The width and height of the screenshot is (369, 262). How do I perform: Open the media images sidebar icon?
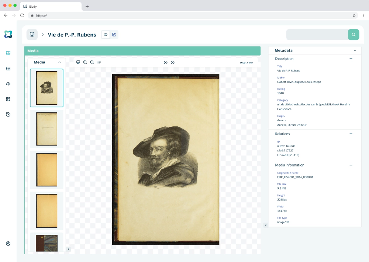(x=8, y=69)
